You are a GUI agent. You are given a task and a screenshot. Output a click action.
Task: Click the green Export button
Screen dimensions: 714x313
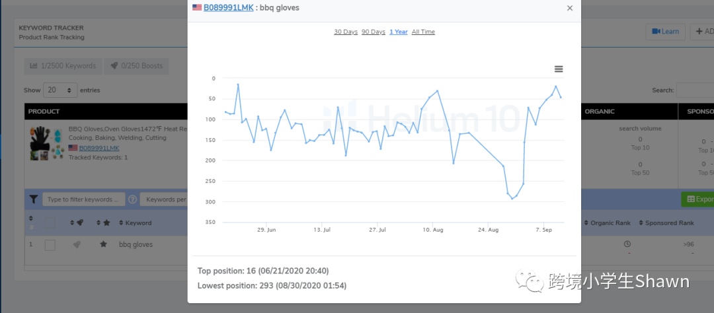tap(697, 199)
